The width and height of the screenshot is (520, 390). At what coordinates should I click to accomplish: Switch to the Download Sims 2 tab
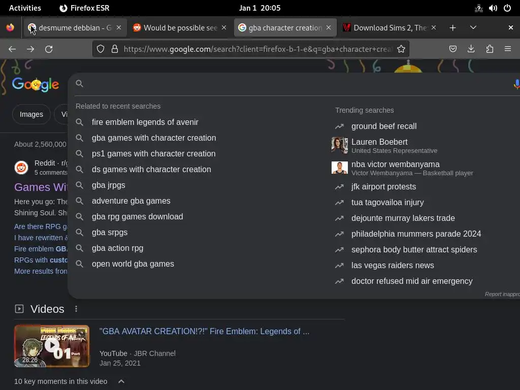coord(389,28)
